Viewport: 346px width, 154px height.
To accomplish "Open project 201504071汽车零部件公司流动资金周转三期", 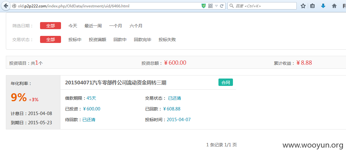I will (x=116, y=83).
